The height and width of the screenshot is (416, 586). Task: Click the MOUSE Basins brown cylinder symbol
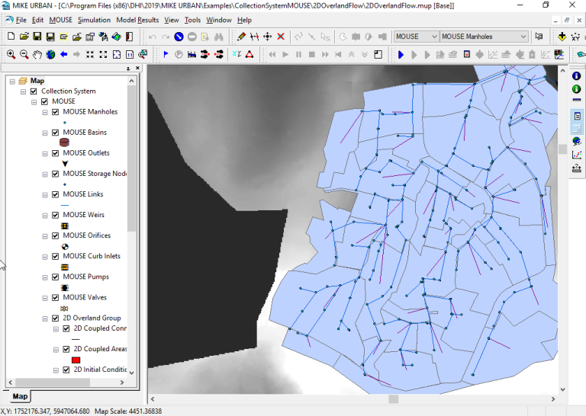pos(64,142)
